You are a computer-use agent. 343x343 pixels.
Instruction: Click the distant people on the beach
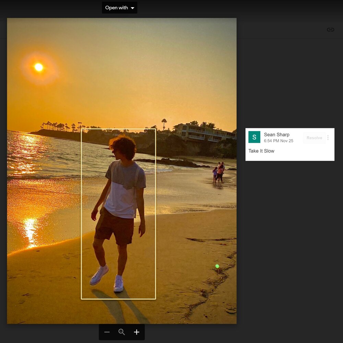(219, 173)
